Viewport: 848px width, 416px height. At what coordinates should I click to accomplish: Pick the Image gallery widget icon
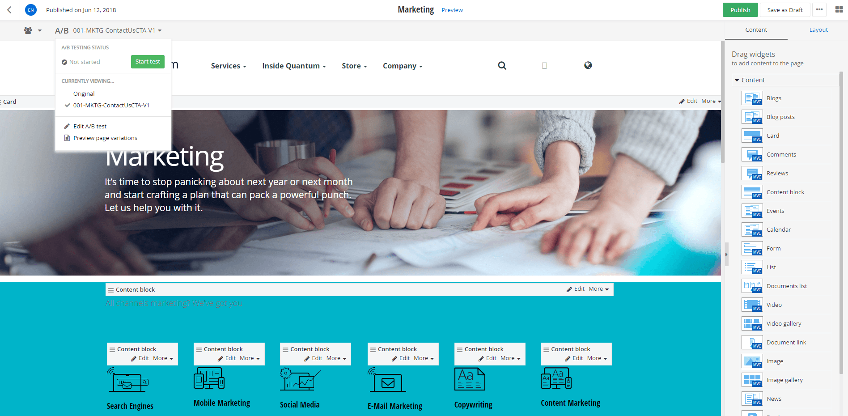coord(752,380)
